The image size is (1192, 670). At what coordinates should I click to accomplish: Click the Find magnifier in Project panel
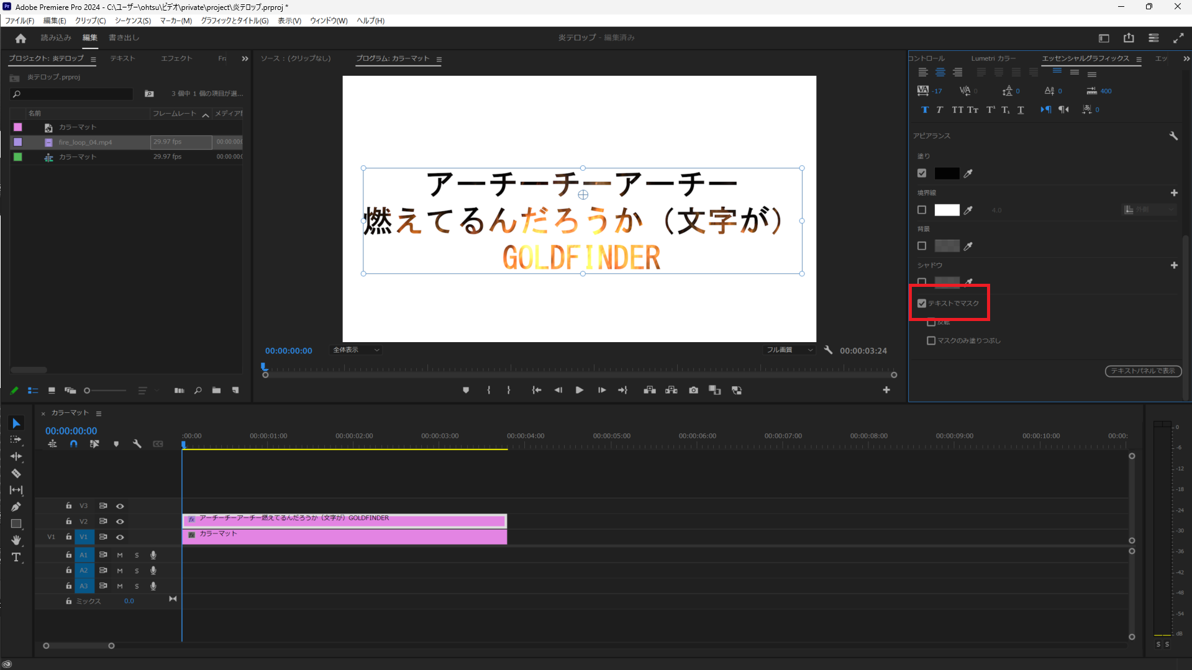point(198,391)
